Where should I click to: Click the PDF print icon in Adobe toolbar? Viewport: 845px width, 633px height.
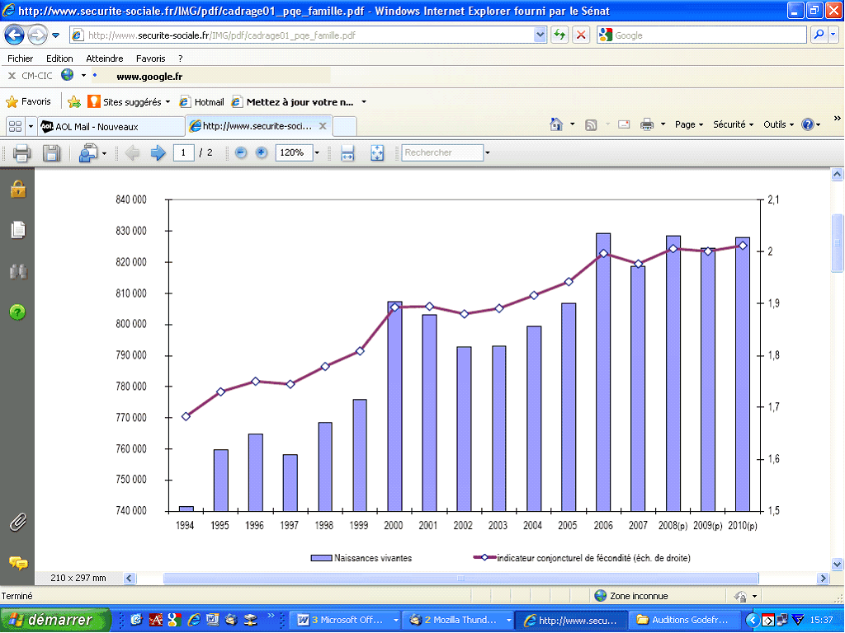[x=21, y=152]
